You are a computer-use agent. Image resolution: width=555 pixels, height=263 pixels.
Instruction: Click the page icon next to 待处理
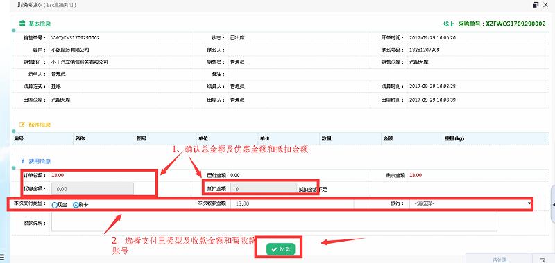[x=542, y=260]
